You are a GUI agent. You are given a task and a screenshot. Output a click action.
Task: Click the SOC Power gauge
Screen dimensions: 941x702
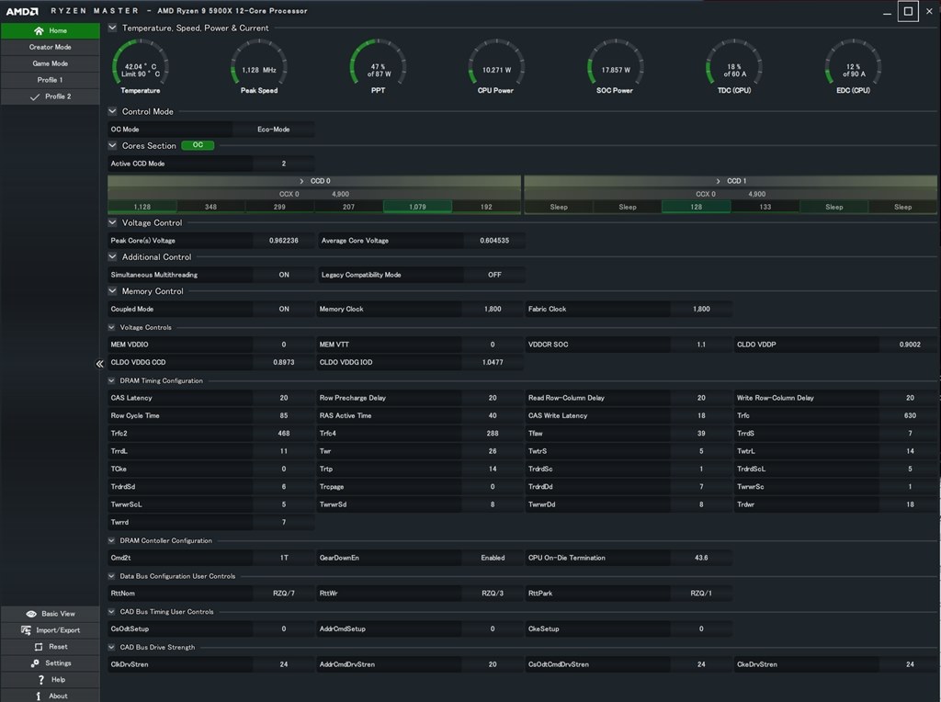tap(615, 67)
